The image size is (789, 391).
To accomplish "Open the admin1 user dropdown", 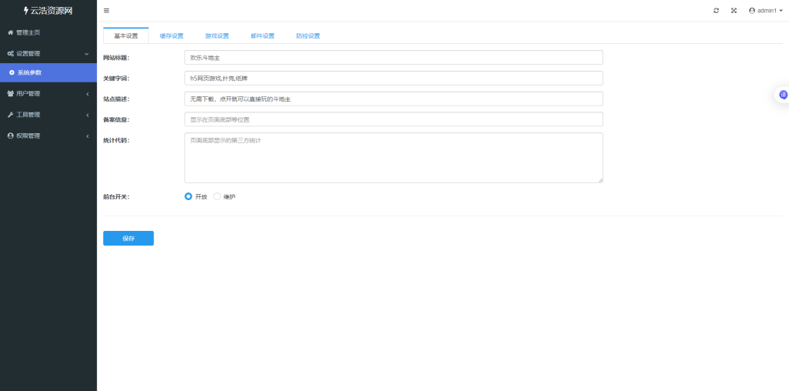I will [765, 11].
